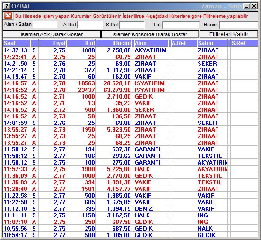Click volume 136,50

click(x=122, y=116)
